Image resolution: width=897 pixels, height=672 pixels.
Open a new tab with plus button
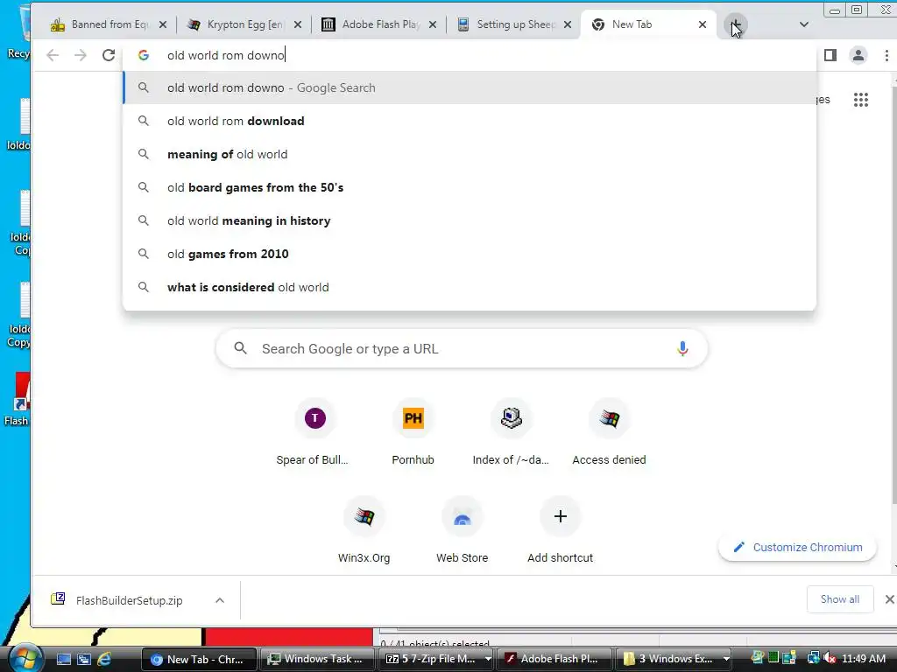click(x=735, y=24)
